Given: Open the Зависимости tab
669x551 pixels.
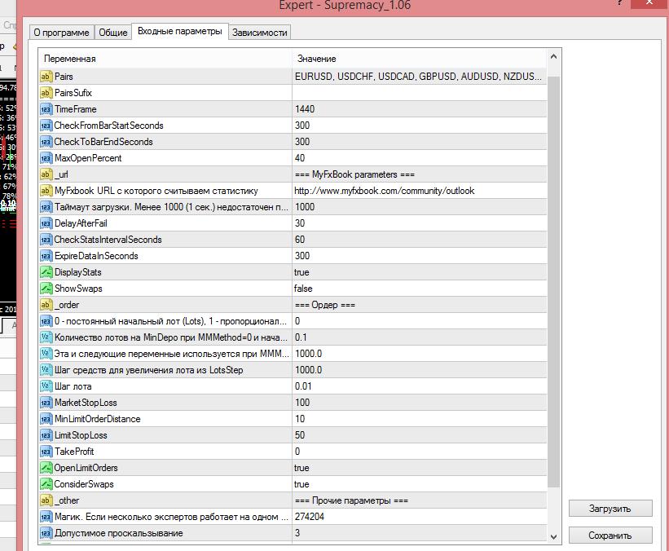Looking at the screenshot, I should (x=259, y=33).
